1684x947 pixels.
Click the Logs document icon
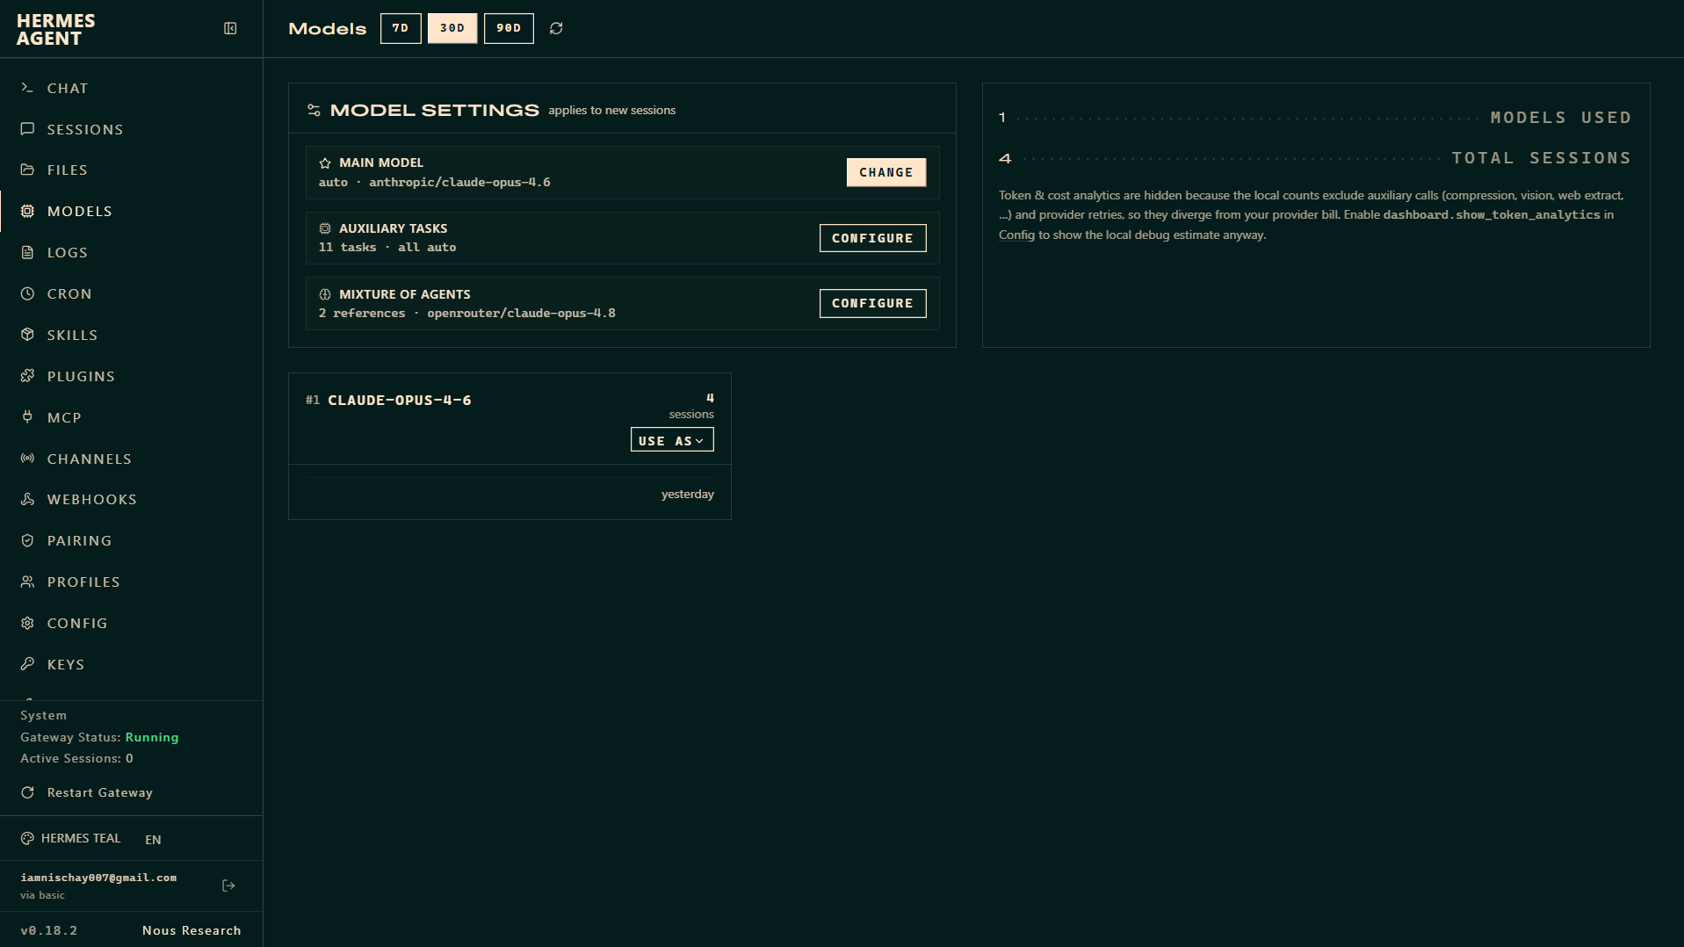click(27, 252)
